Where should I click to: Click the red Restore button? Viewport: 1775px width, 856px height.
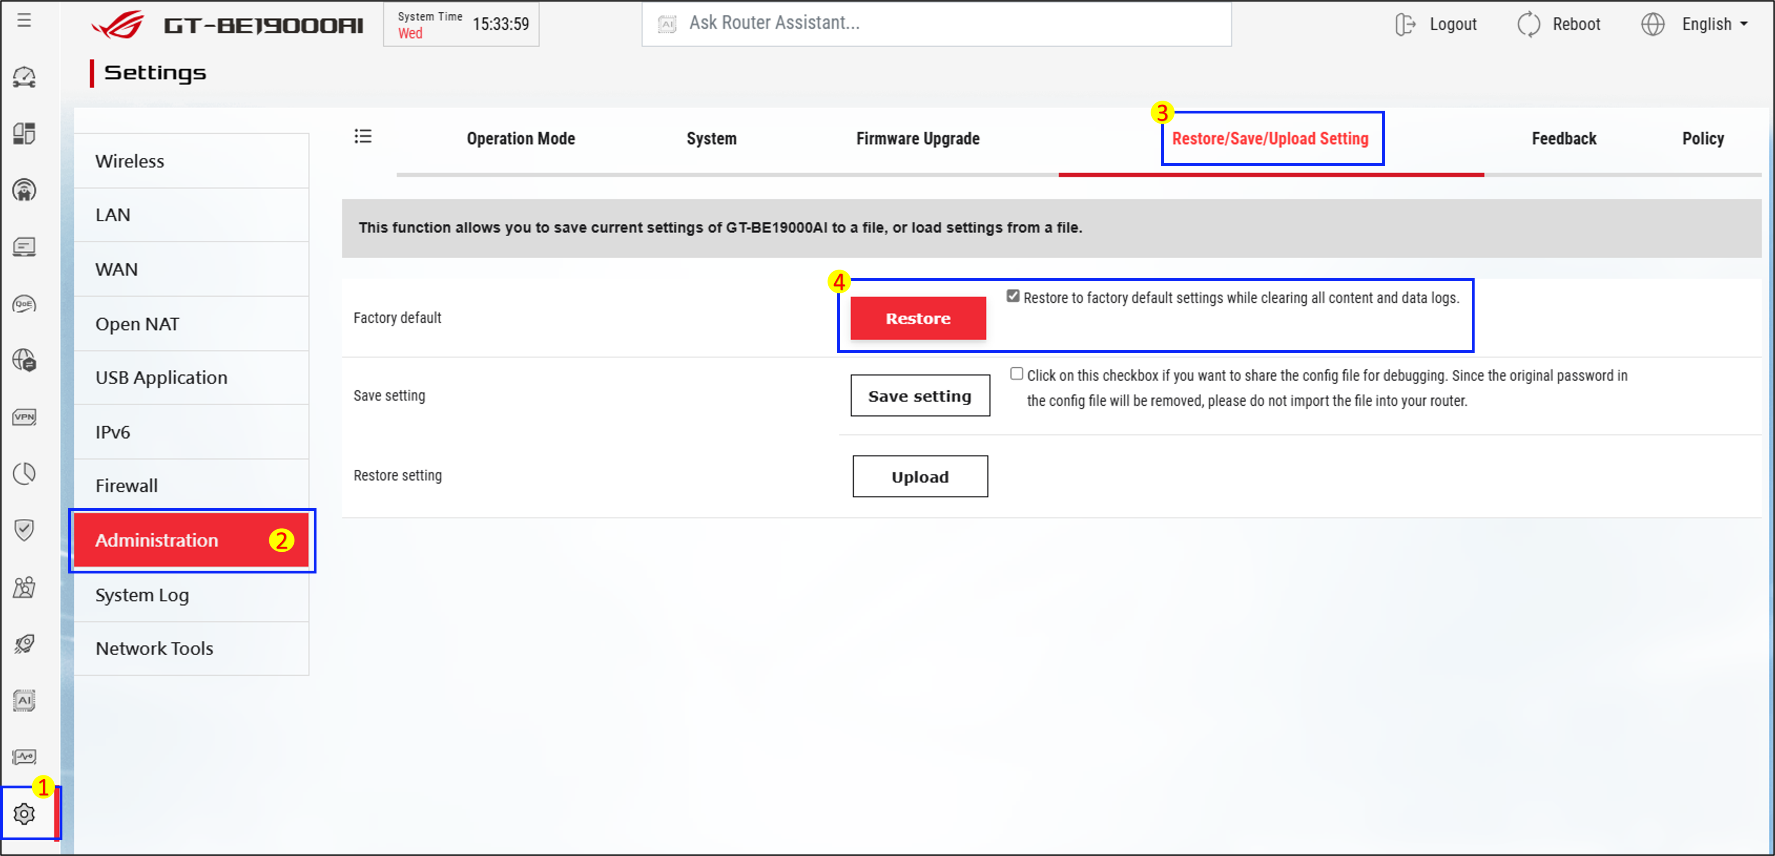coord(917,318)
